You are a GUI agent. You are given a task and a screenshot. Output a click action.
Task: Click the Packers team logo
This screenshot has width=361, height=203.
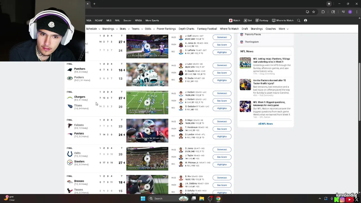click(x=70, y=78)
